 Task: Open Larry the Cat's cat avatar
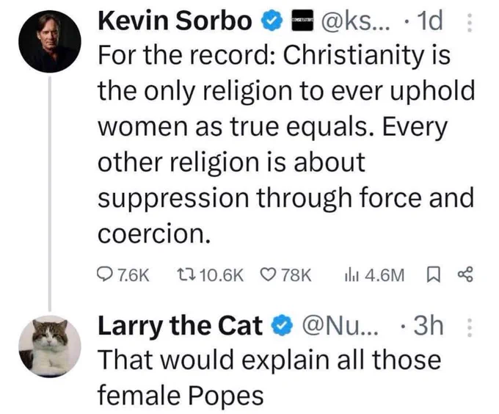click(x=50, y=346)
